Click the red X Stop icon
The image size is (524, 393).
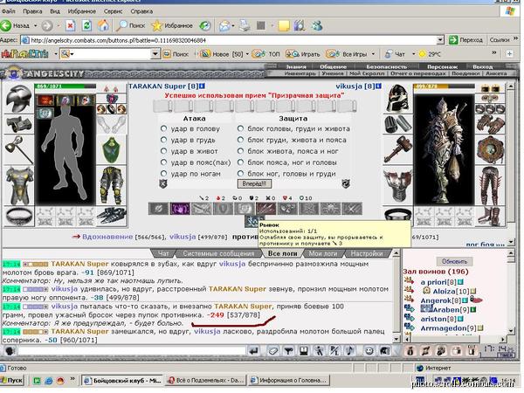pos(70,25)
